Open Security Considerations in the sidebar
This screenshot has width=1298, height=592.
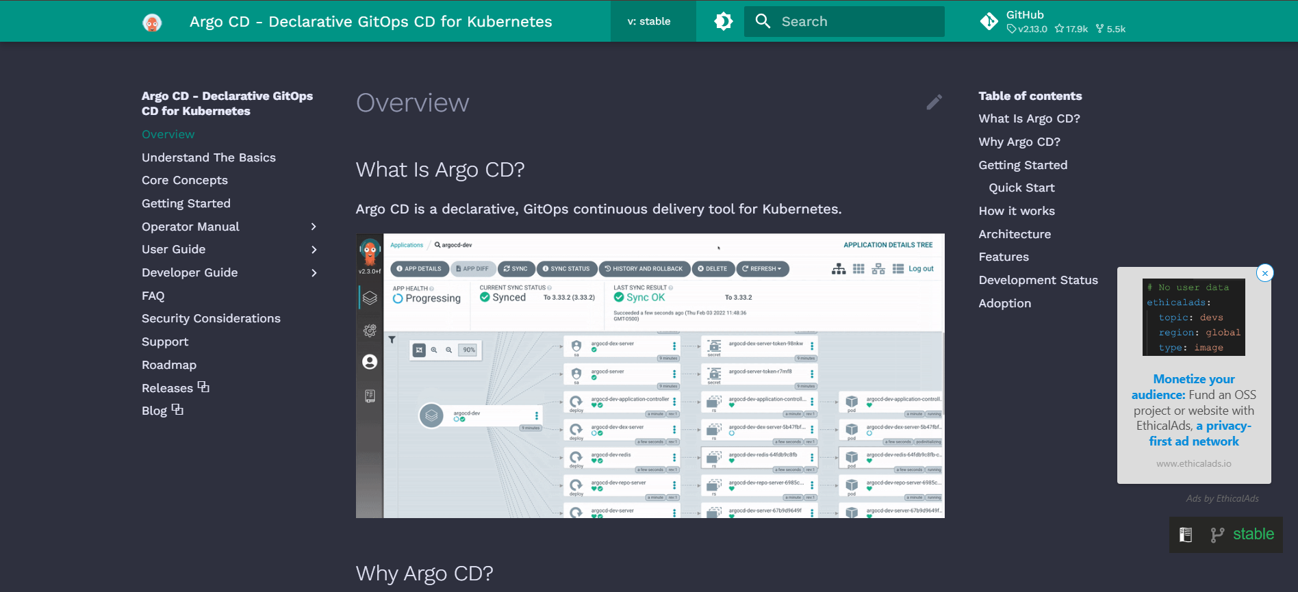(211, 318)
